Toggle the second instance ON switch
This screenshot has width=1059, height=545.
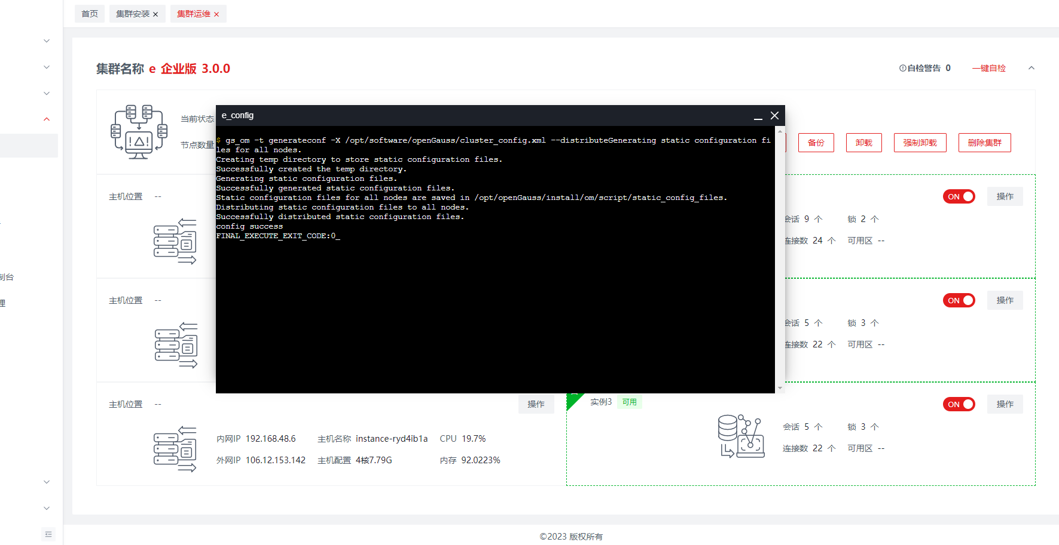(x=959, y=300)
